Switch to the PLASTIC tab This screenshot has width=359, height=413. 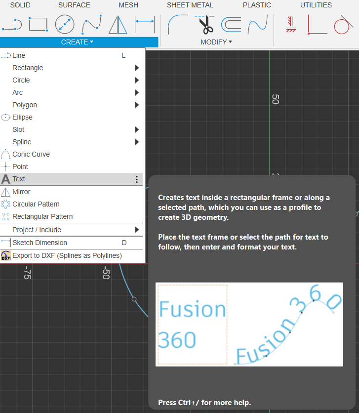click(257, 5)
